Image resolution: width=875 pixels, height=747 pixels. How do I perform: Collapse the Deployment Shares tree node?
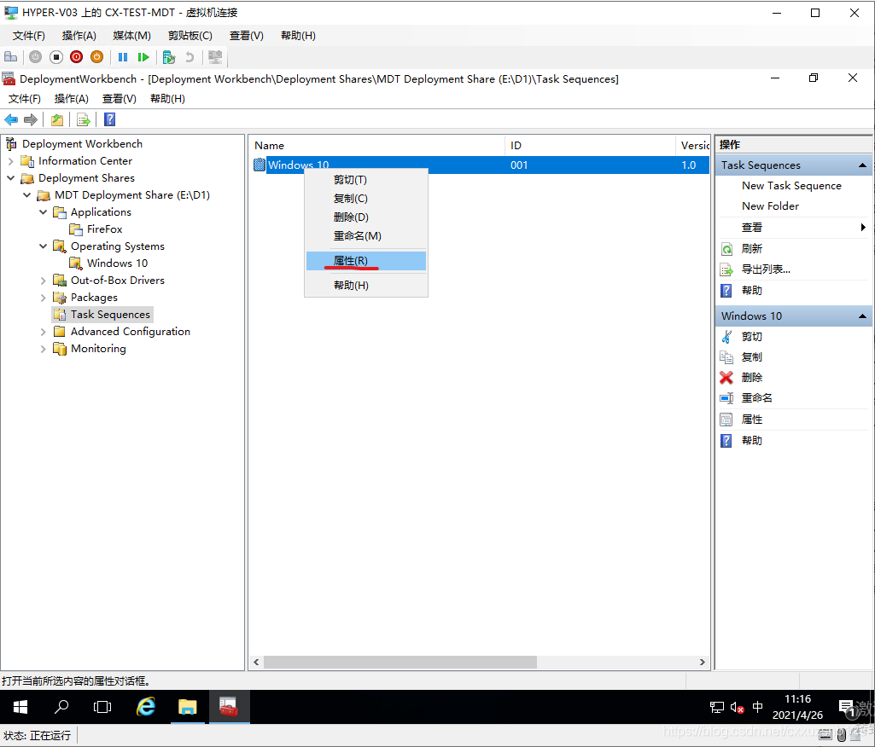(x=10, y=178)
